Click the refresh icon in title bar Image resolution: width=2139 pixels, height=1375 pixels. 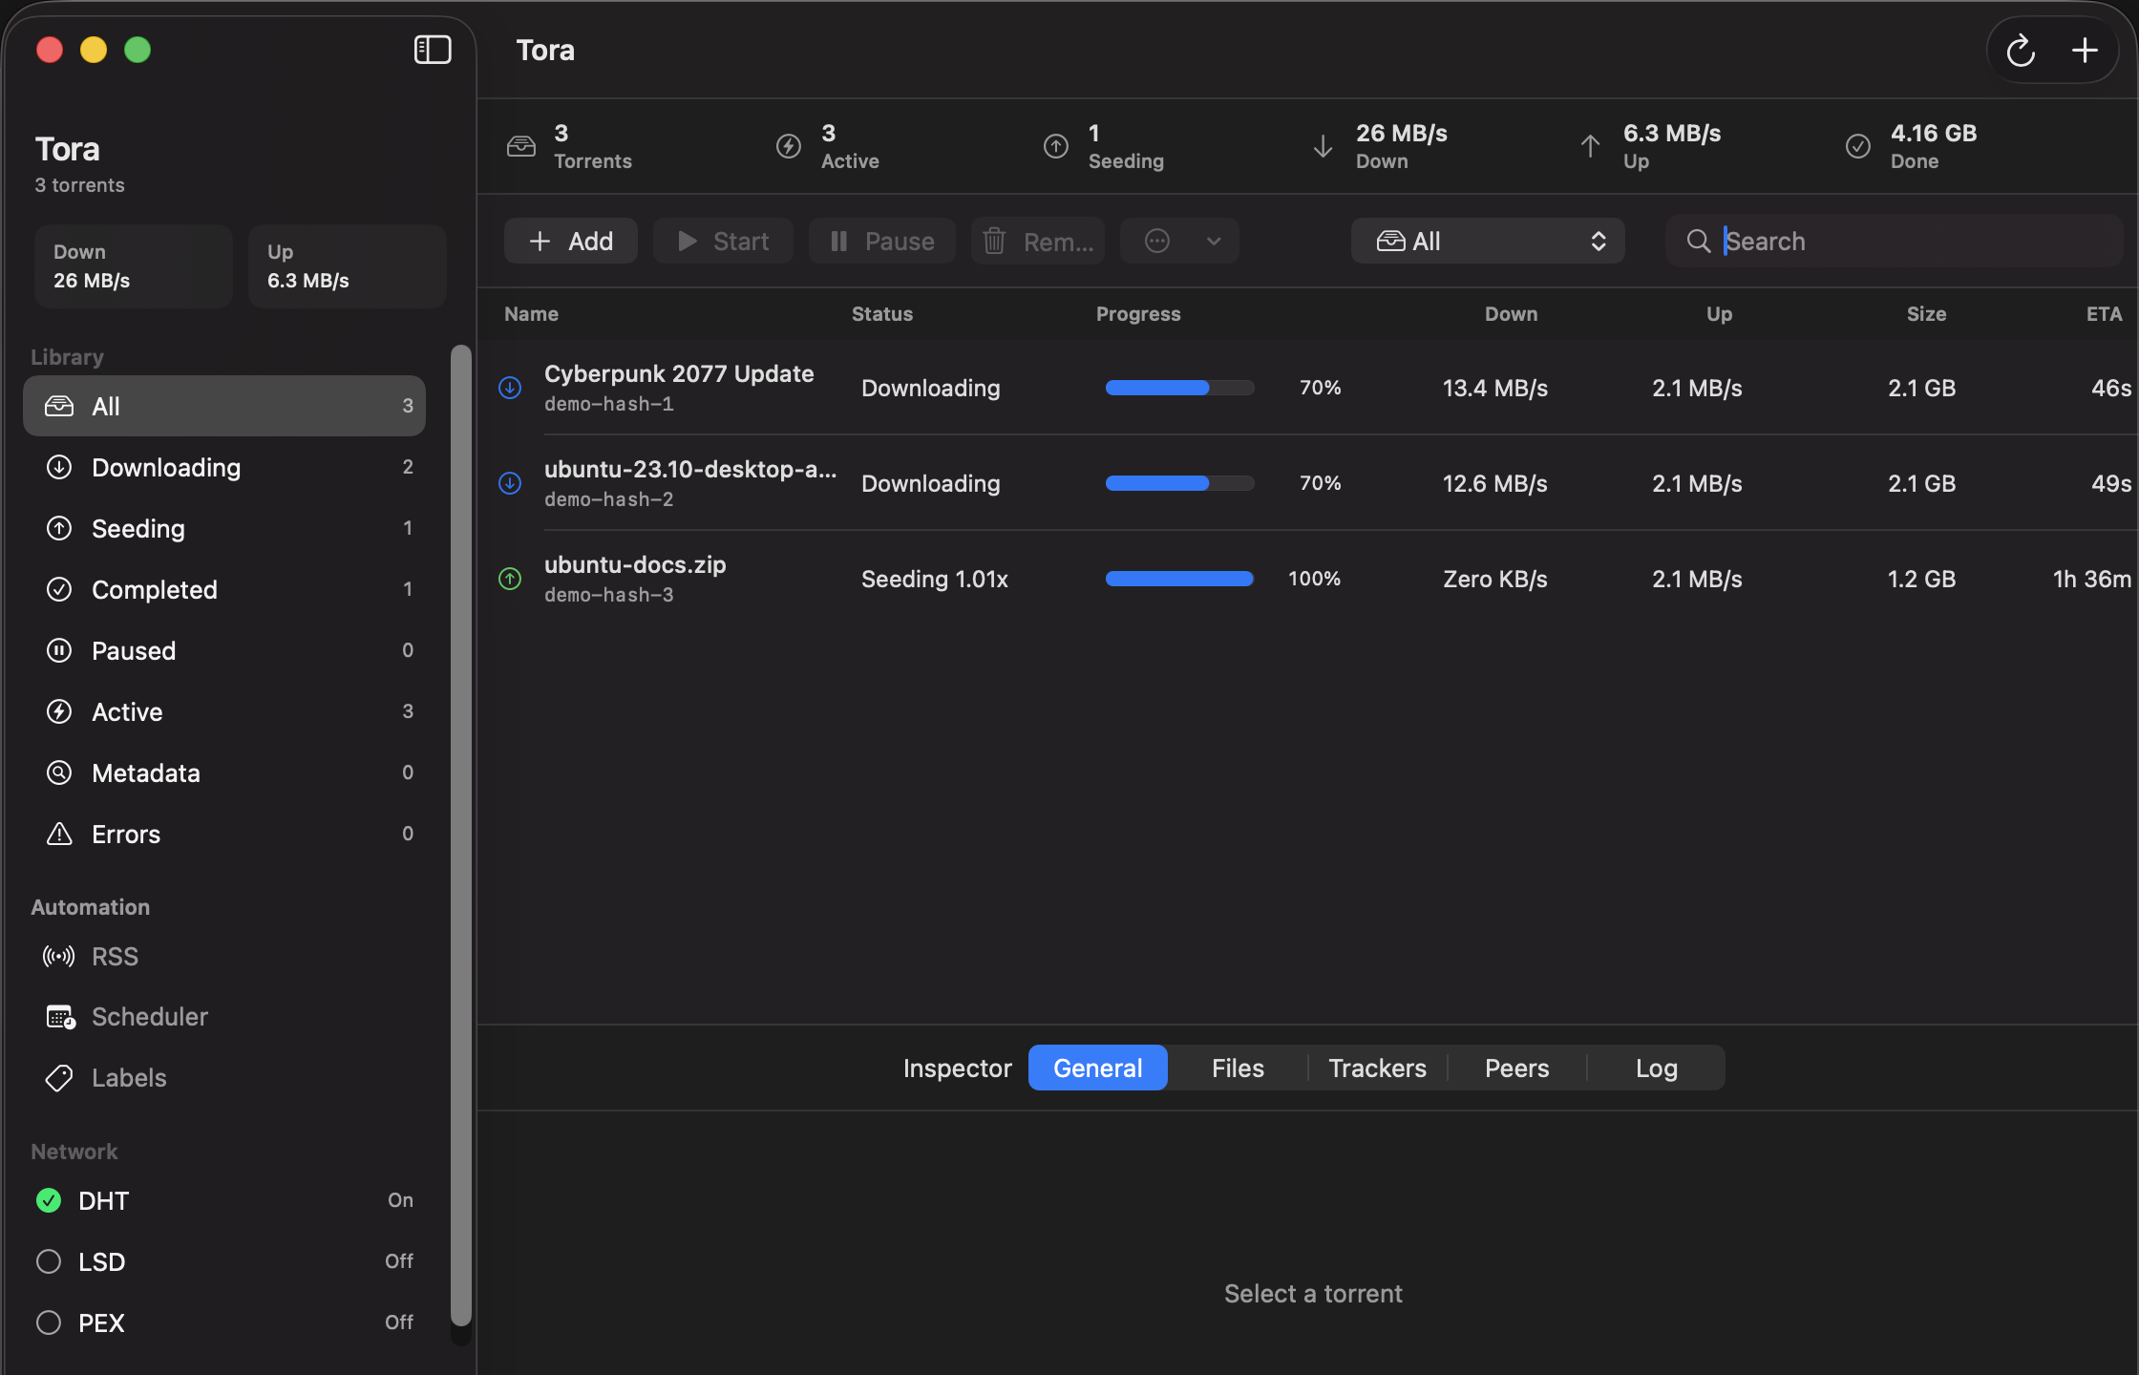tap(2021, 51)
